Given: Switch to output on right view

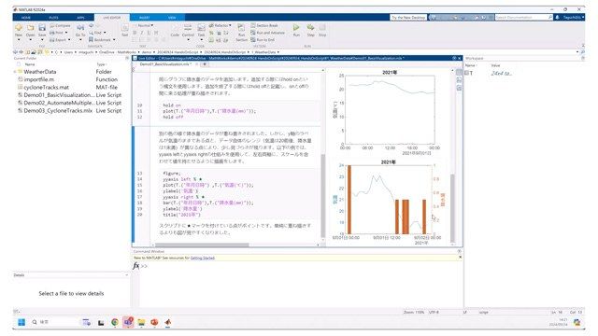Looking at the screenshot, I should coord(459,73).
